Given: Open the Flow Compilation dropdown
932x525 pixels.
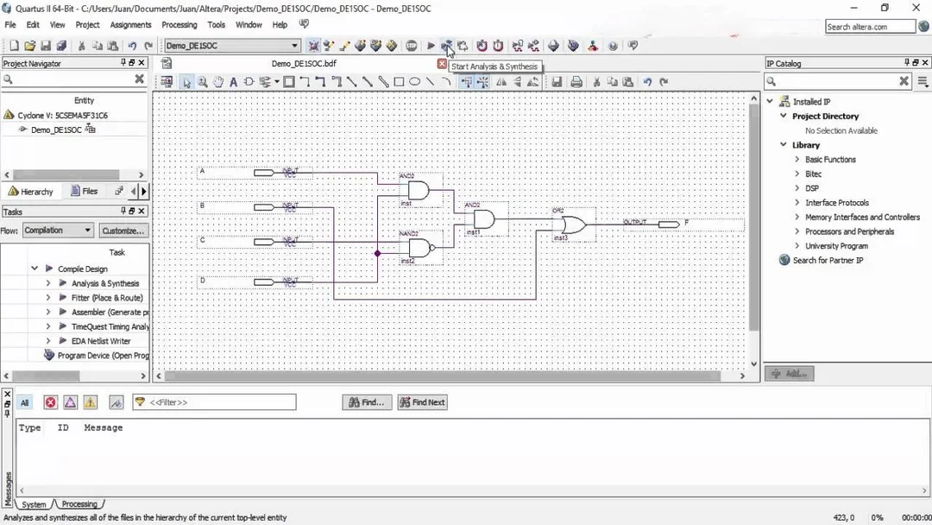Looking at the screenshot, I should click(x=58, y=230).
